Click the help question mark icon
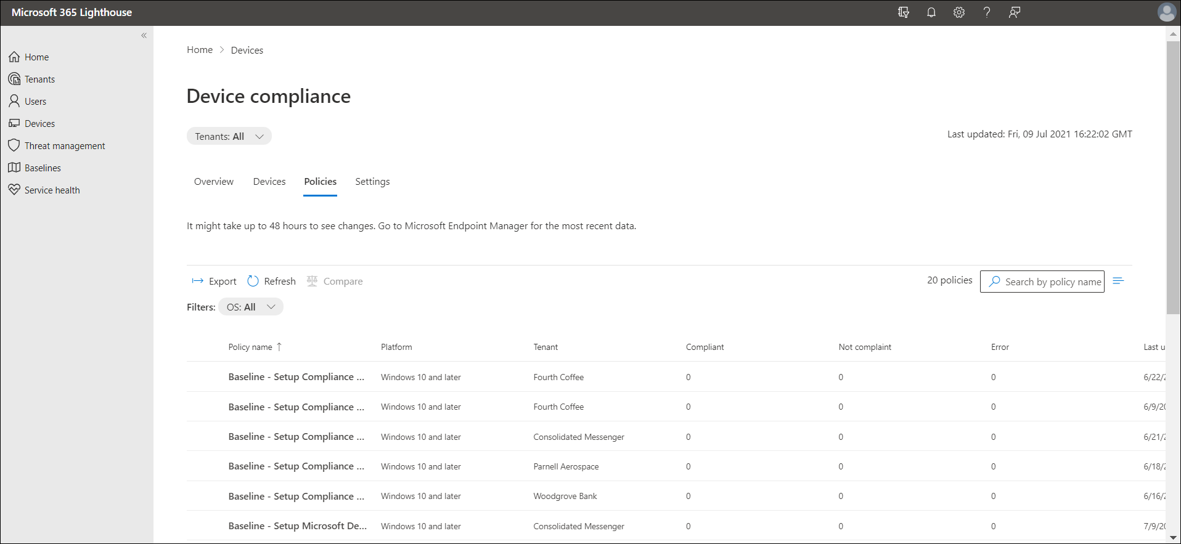 [x=986, y=12]
